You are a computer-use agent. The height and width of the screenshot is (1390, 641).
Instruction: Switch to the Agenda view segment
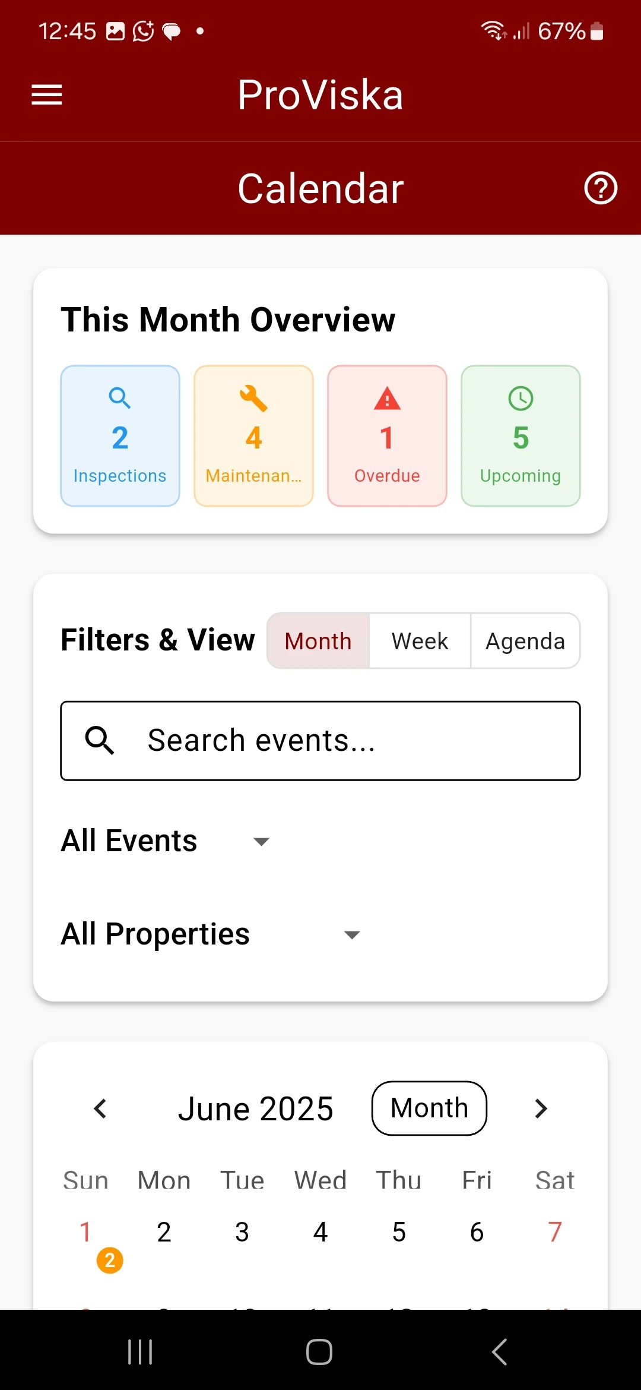[x=525, y=642]
